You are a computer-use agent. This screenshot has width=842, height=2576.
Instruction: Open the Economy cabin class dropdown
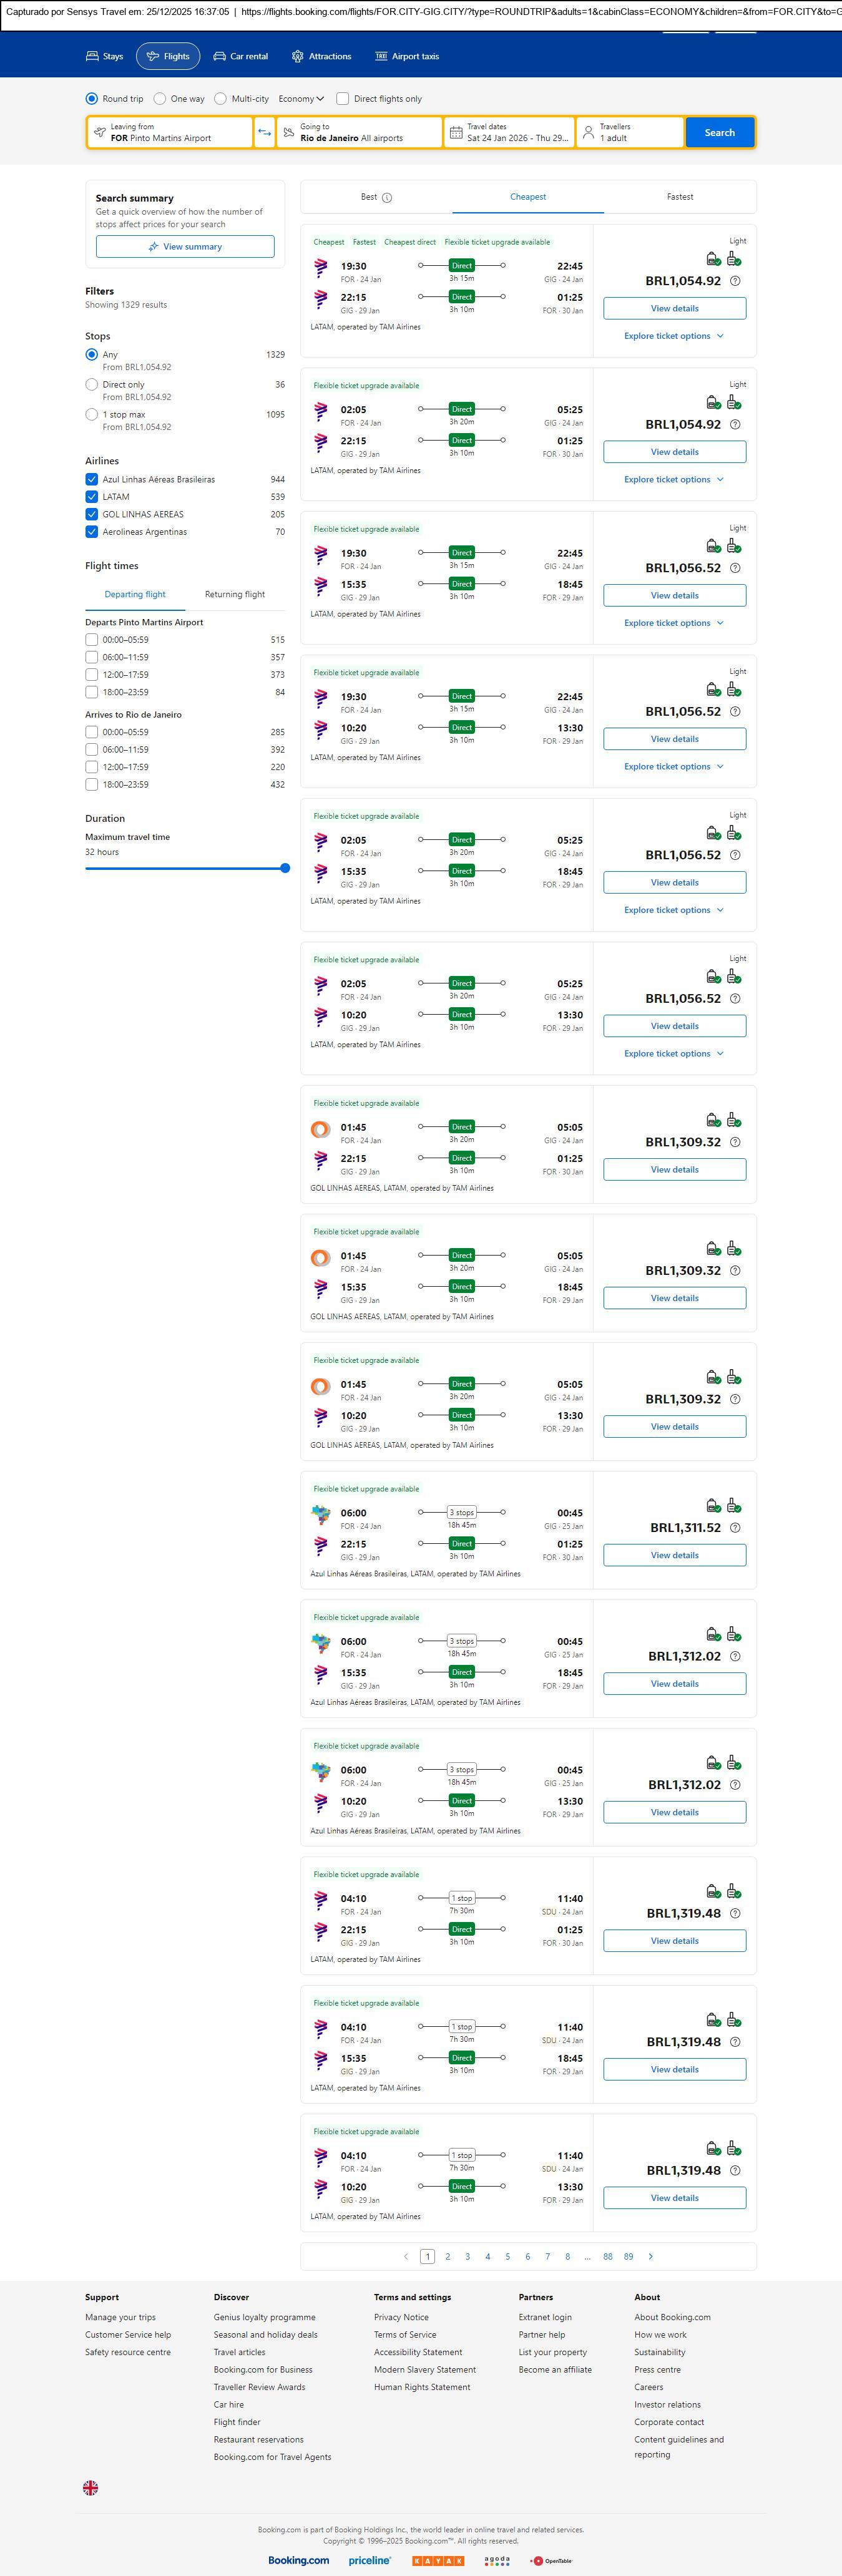point(301,99)
